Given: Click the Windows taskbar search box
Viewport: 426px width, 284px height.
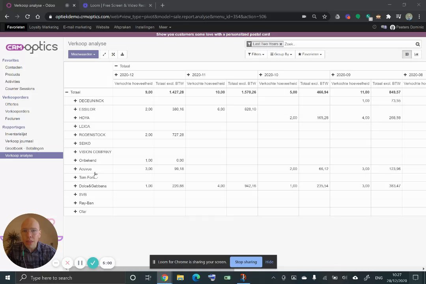Looking at the screenshot, I should point(71,277).
